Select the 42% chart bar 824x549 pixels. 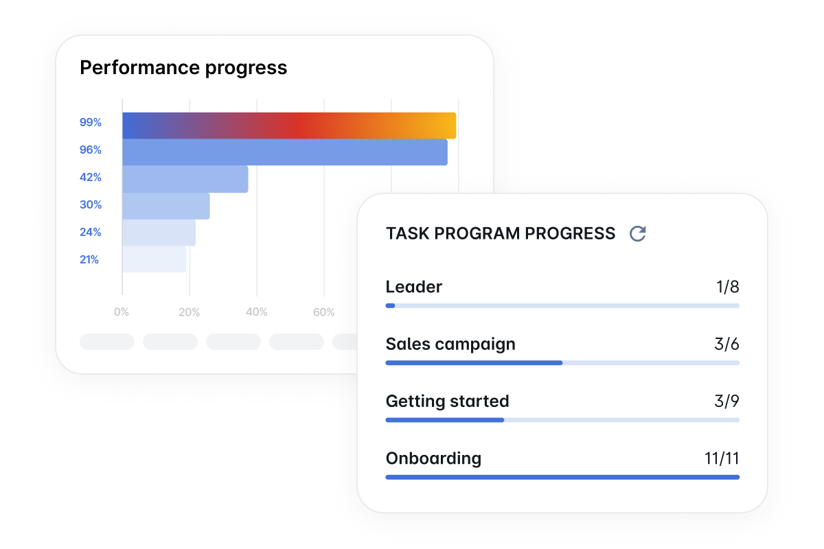185,179
